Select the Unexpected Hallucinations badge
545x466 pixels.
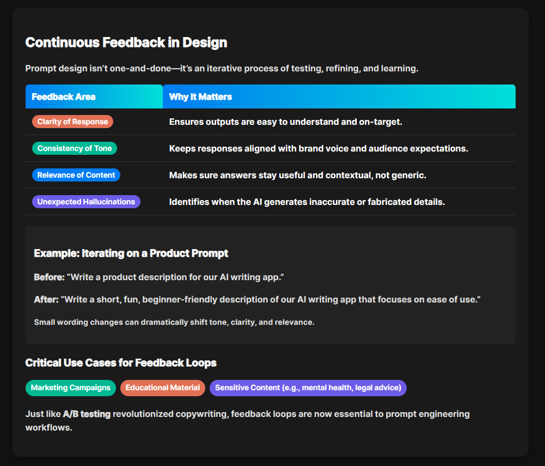tap(86, 202)
